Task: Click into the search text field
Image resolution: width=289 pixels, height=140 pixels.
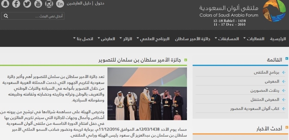Action: (37, 16)
